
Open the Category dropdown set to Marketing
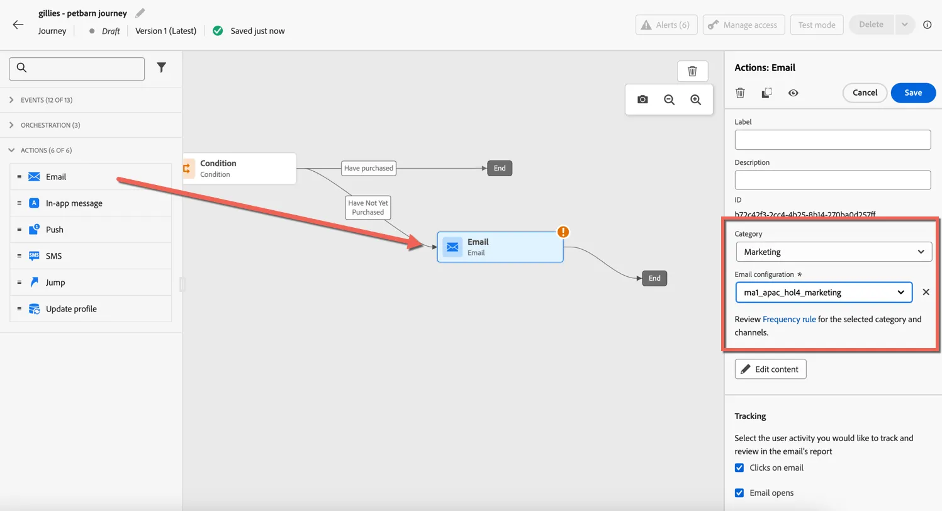pyautogui.click(x=834, y=252)
